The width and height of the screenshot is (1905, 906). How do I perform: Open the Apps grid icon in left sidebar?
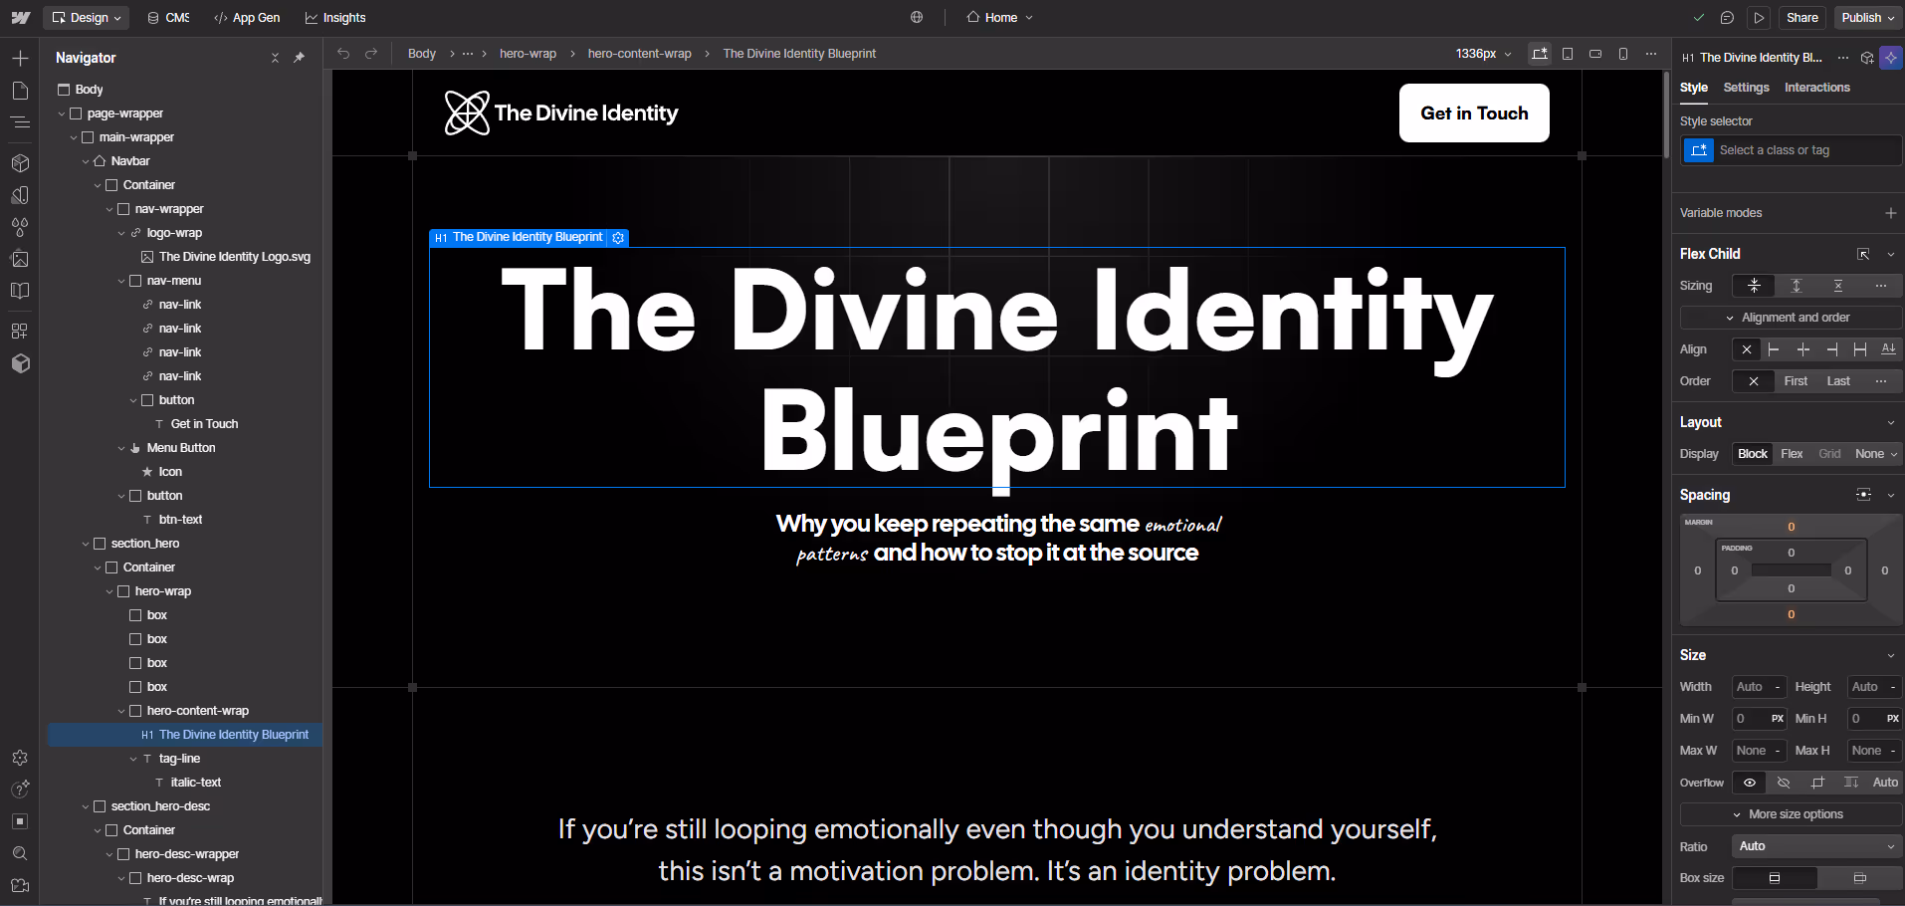click(x=20, y=331)
